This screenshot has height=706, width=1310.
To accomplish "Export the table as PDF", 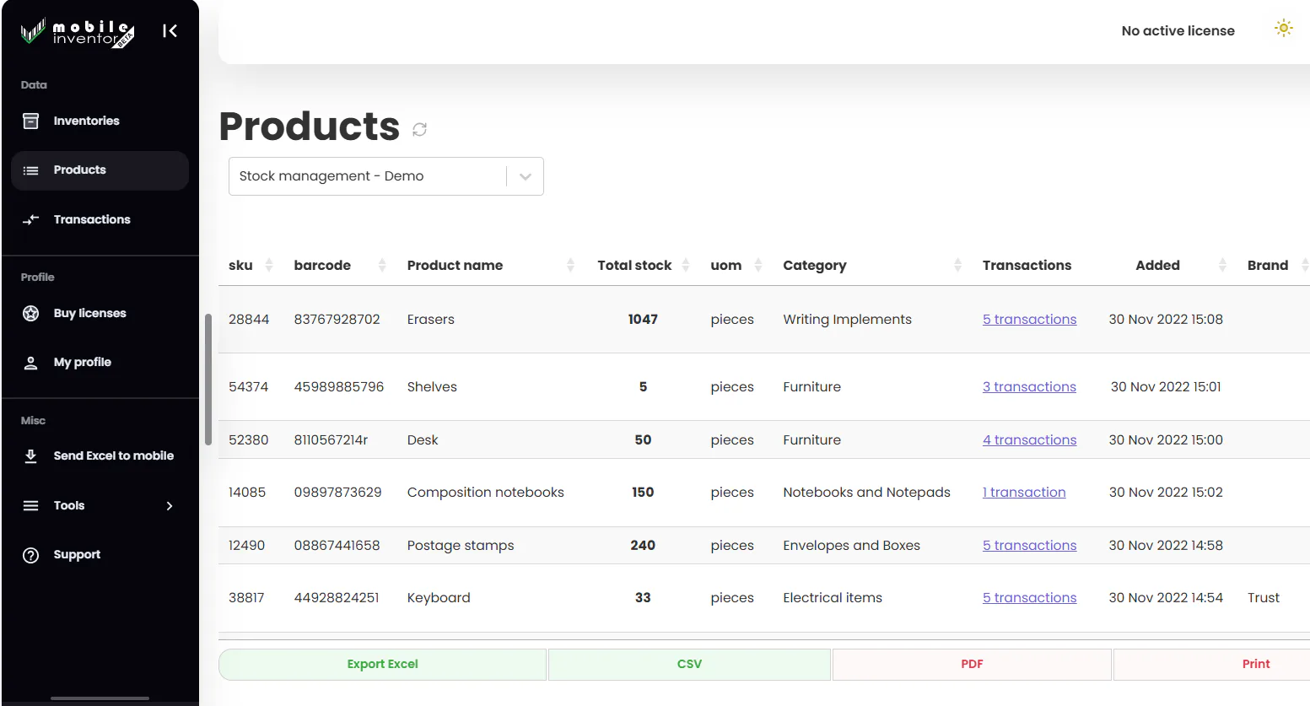I will [972, 665].
